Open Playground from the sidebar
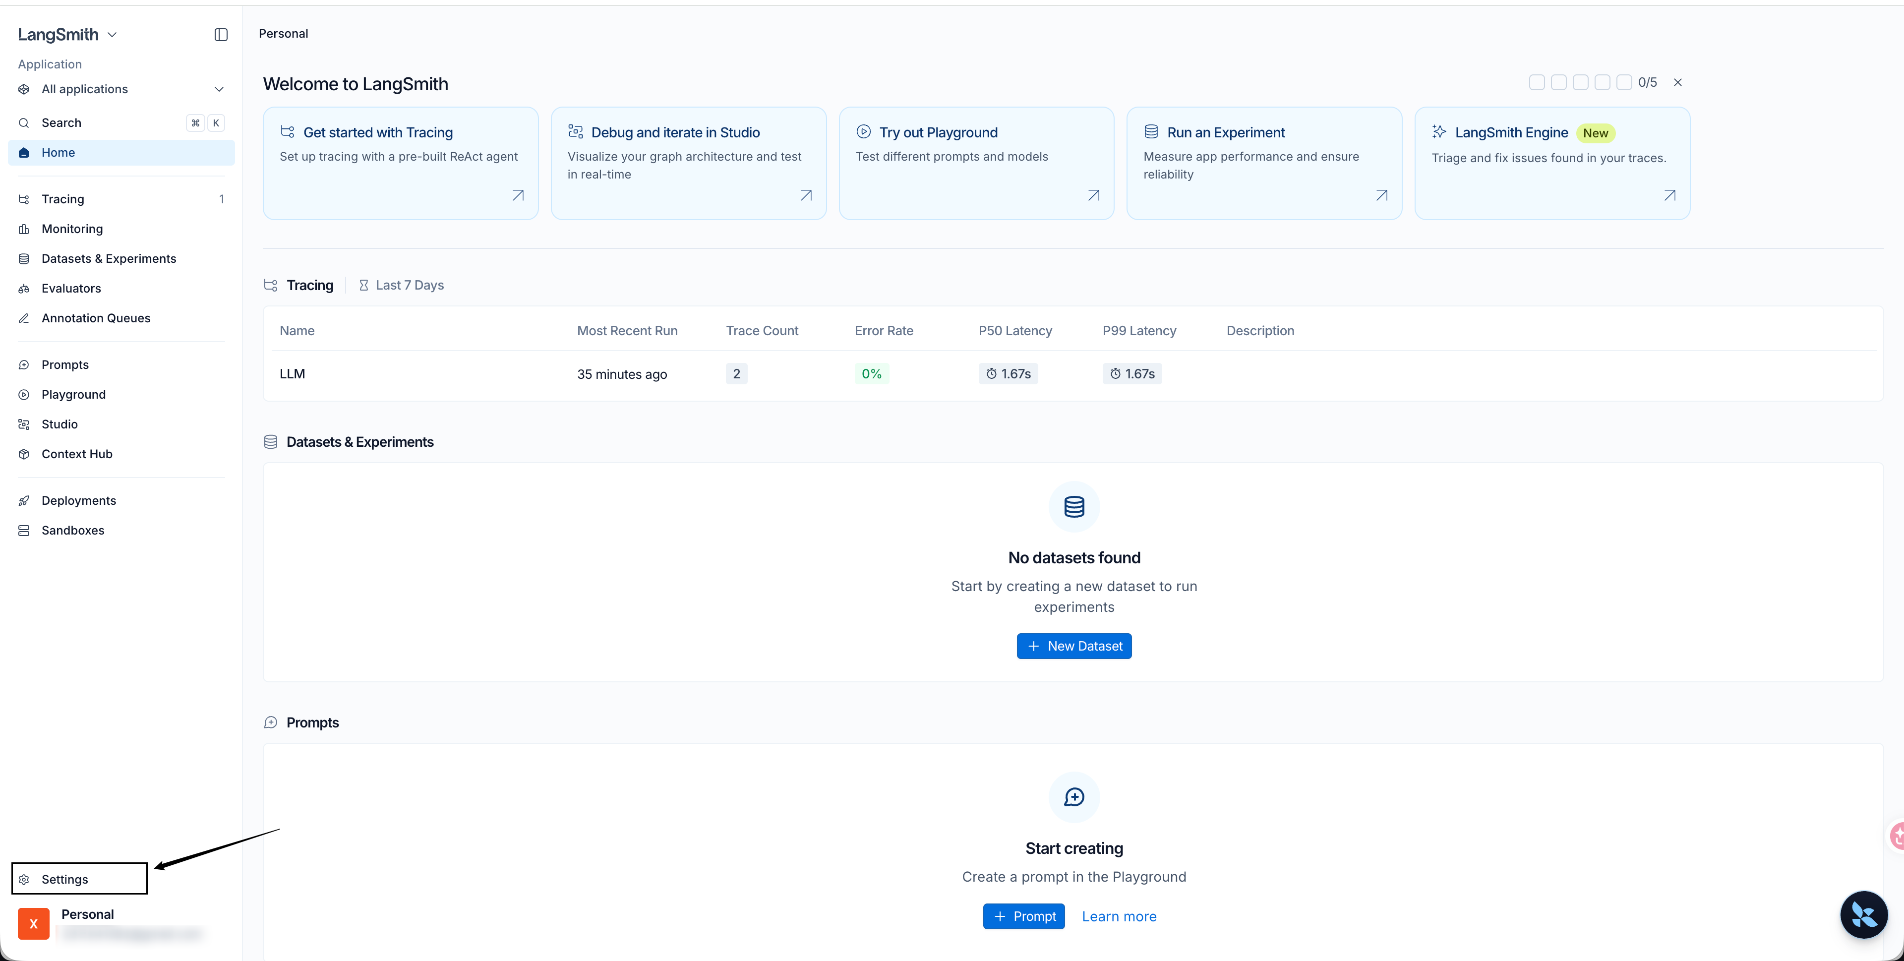Viewport: 1904px width, 961px height. point(121,394)
